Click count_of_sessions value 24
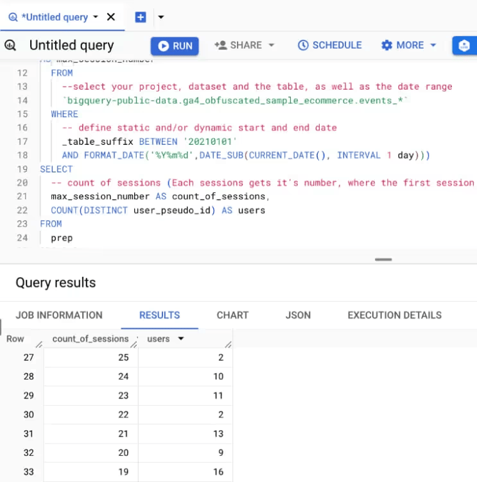Image resolution: width=477 pixels, height=482 pixels. point(123,376)
